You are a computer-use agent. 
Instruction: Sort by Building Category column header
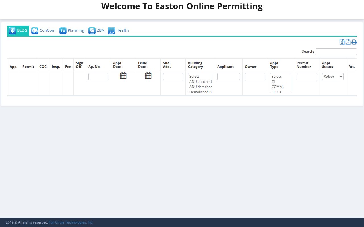(200, 65)
